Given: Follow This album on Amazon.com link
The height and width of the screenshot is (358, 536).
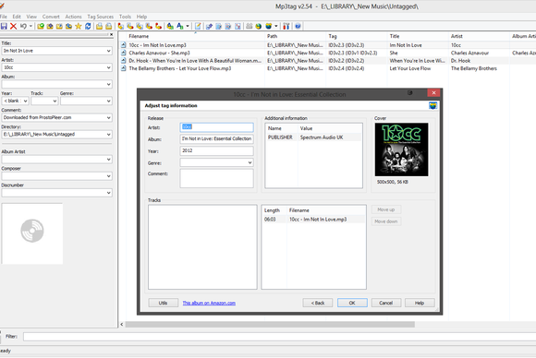Looking at the screenshot, I should (209, 303).
